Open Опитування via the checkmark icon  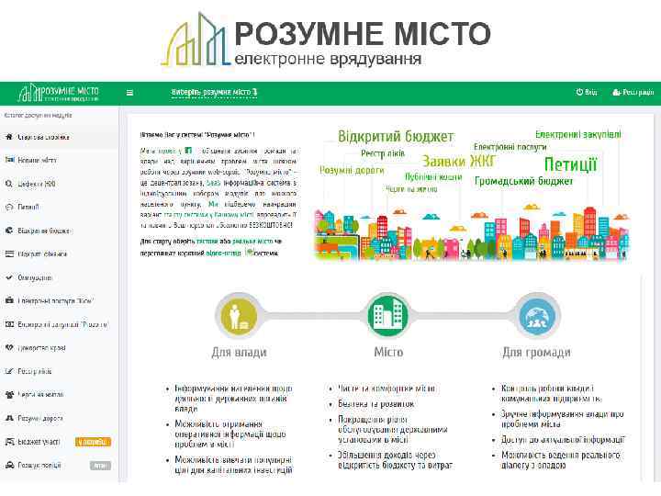[9, 277]
